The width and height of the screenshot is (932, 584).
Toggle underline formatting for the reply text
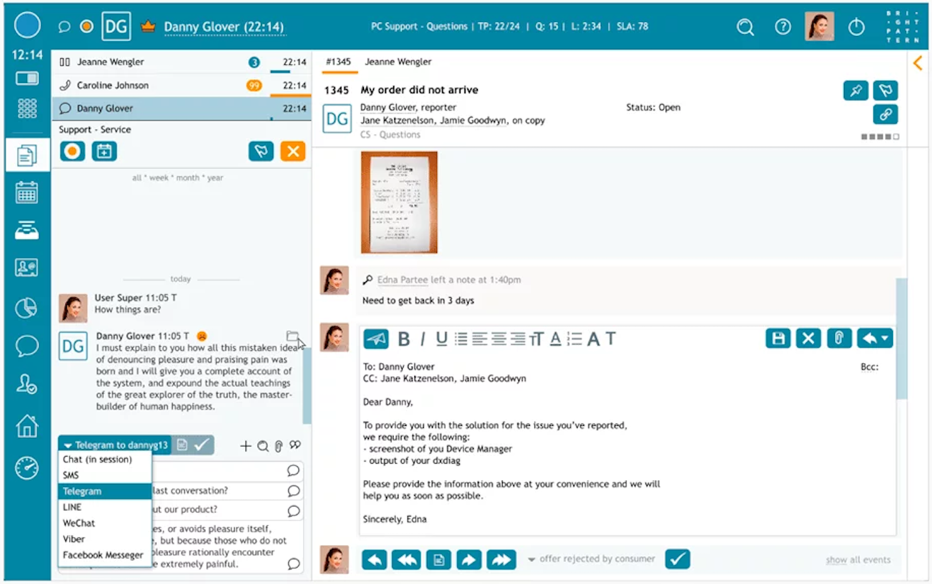pos(441,338)
